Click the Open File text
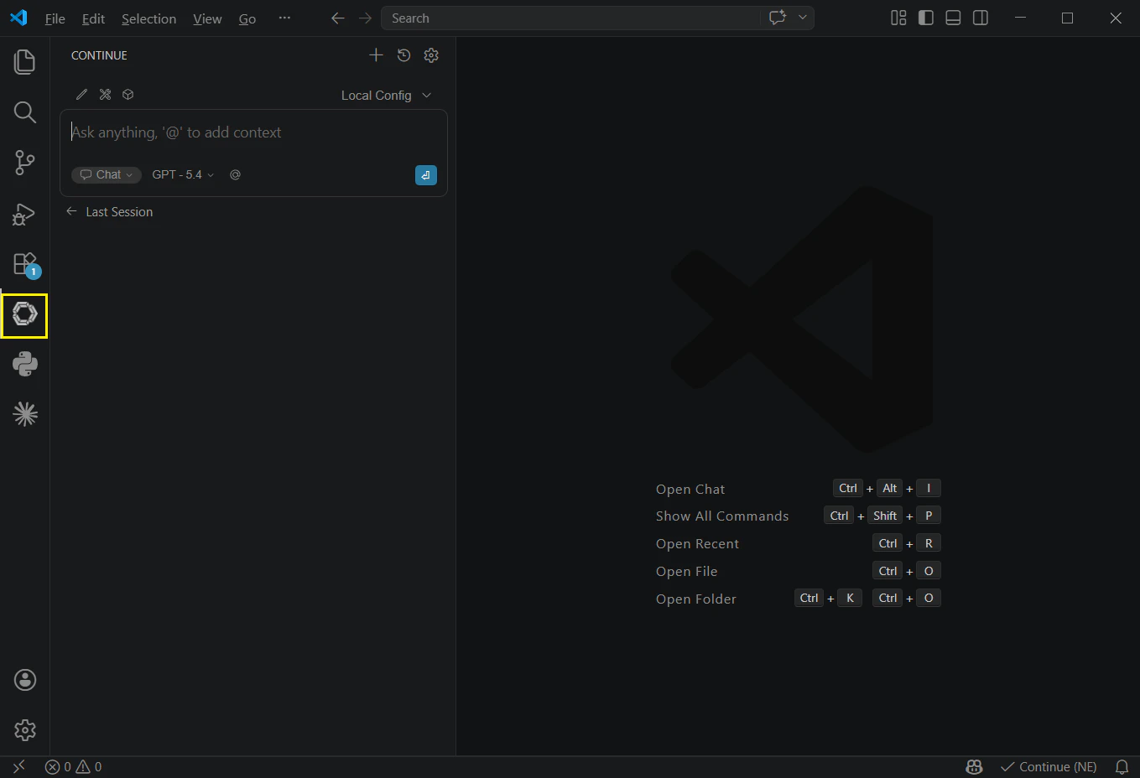This screenshot has width=1140, height=778. click(686, 572)
